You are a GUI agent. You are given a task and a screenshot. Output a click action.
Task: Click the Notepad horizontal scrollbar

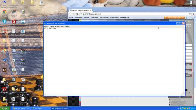pos(113,94)
